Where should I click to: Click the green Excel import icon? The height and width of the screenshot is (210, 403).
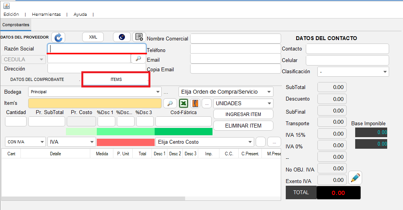tap(184, 104)
